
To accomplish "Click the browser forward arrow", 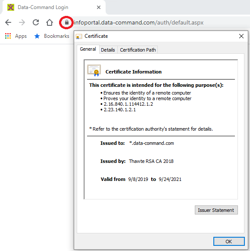I will point(22,22).
